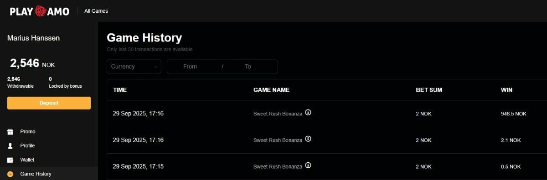The height and width of the screenshot is (180, 547).
Task: Click the Currency dropdown chevron arrow
Action: (x=155, y=67)
